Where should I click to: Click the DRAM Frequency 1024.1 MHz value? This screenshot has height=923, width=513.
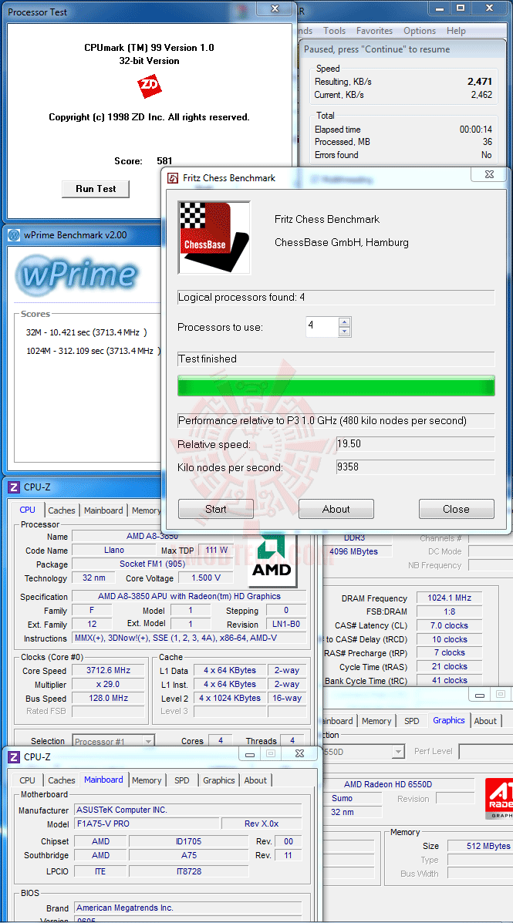(449, 598)
